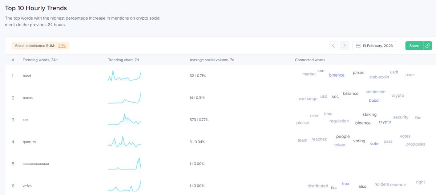
Task: Click the green Share button
Action: (414, 46)
